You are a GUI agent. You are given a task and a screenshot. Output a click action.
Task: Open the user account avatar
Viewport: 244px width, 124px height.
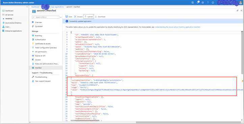coord(241,2)
